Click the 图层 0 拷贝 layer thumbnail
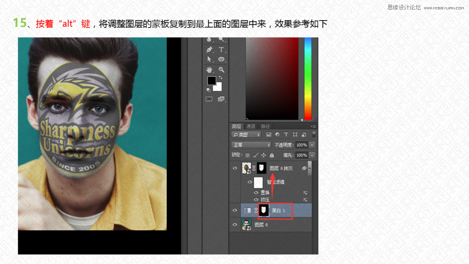469x264 pixels. [x=246, y=168]
